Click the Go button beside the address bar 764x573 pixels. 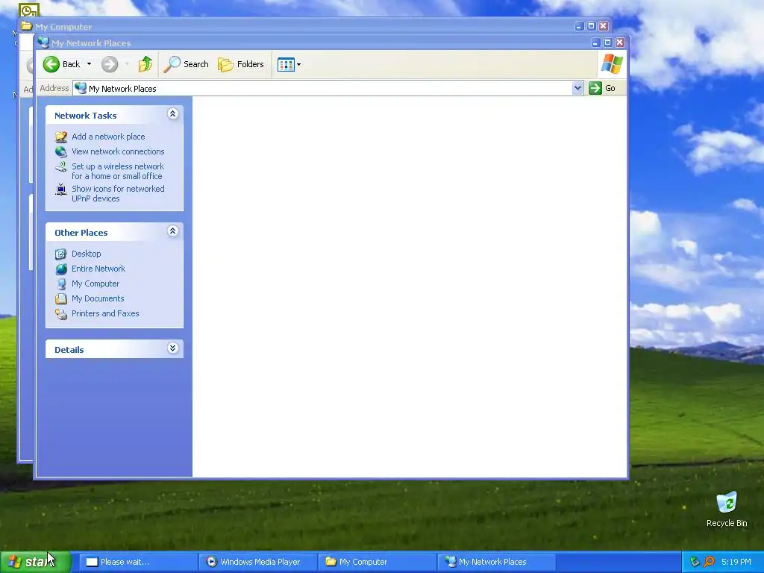click(602, 88)
